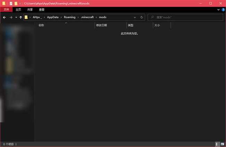This screenshot has height=147, width=226.
Task: Open the 共享 ribbon tab
Action: tap(30, 10)
